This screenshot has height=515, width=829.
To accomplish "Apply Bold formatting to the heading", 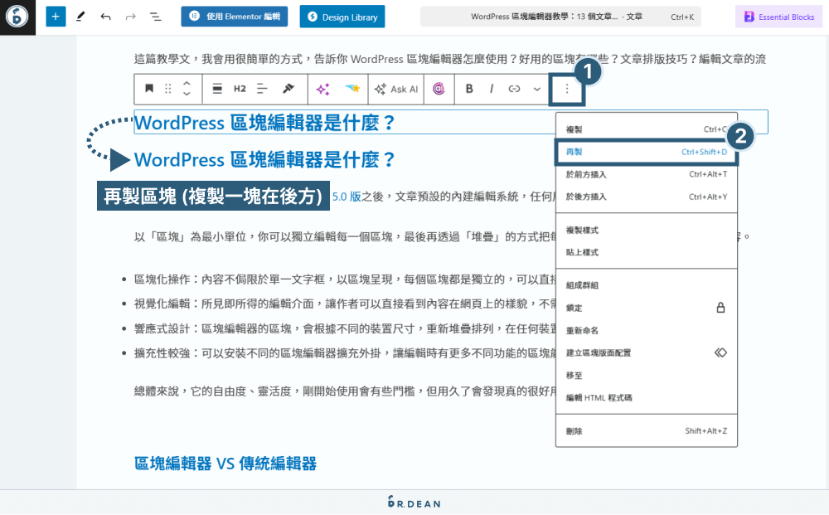I will point(468,89).
